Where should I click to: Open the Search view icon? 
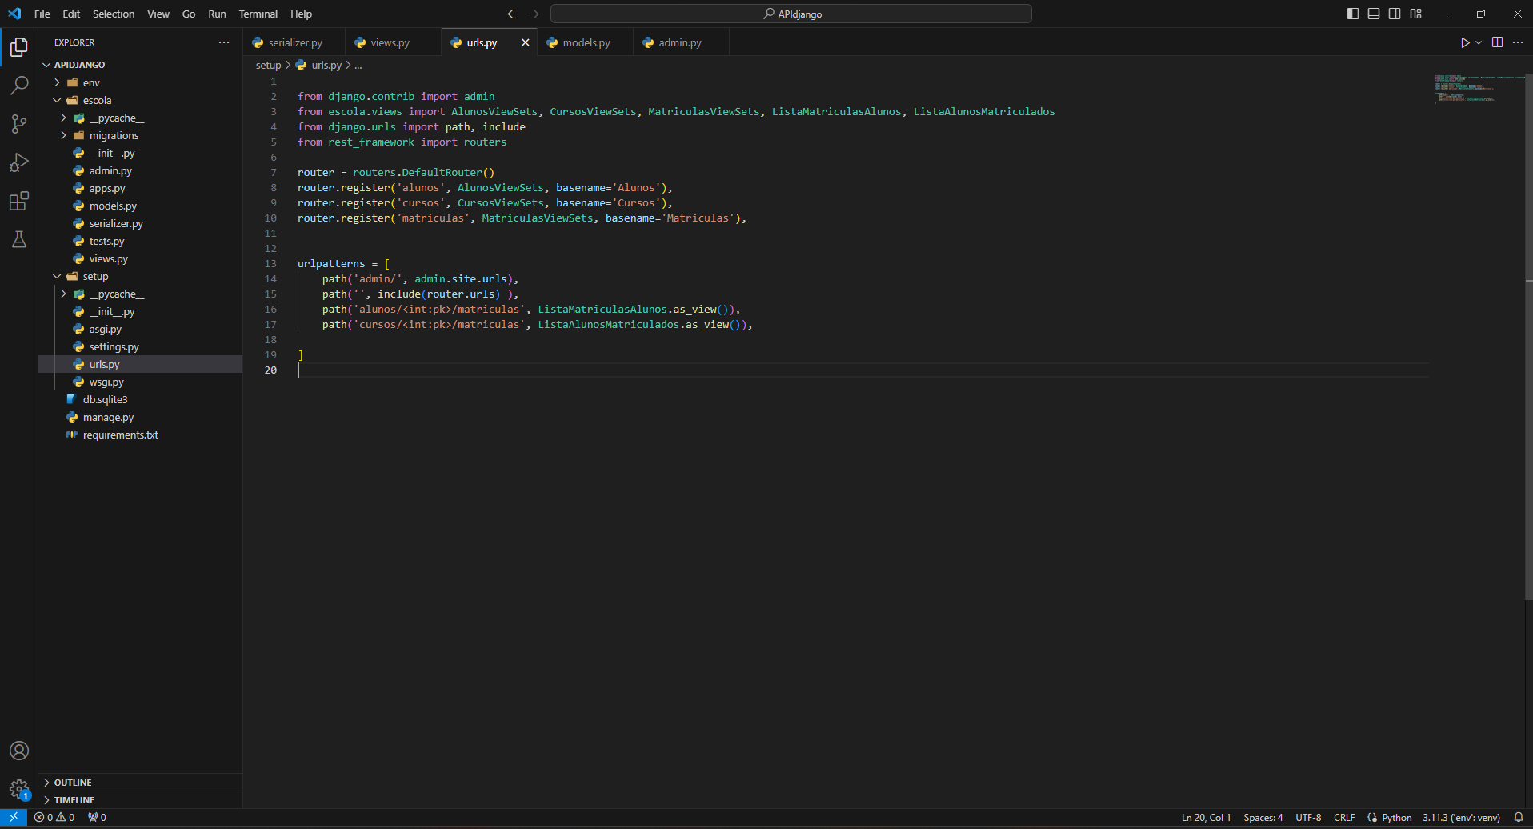(19, 86)
